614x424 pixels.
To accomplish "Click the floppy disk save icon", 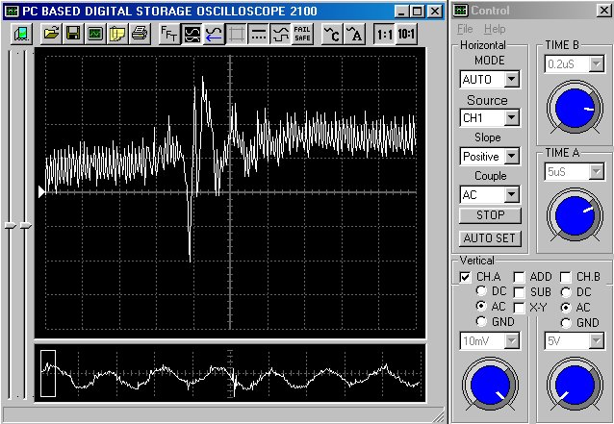I will (x=73, y=34).
